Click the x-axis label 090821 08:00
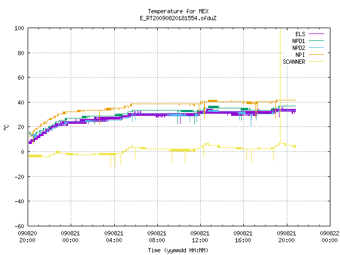The width and height of the screenshot is (340, 255). pyautogui.click(x=157, y=236)
